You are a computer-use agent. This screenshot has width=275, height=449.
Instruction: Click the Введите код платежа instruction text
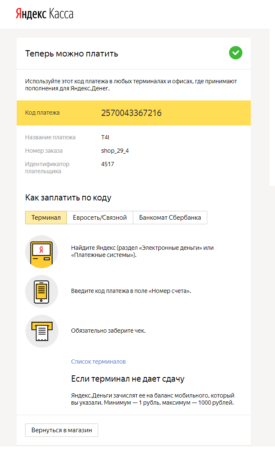click(131, 291)
